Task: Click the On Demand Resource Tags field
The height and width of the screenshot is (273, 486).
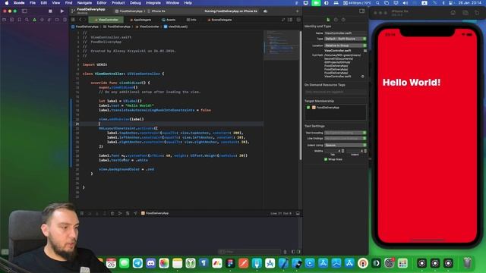Action: [336, 92]
